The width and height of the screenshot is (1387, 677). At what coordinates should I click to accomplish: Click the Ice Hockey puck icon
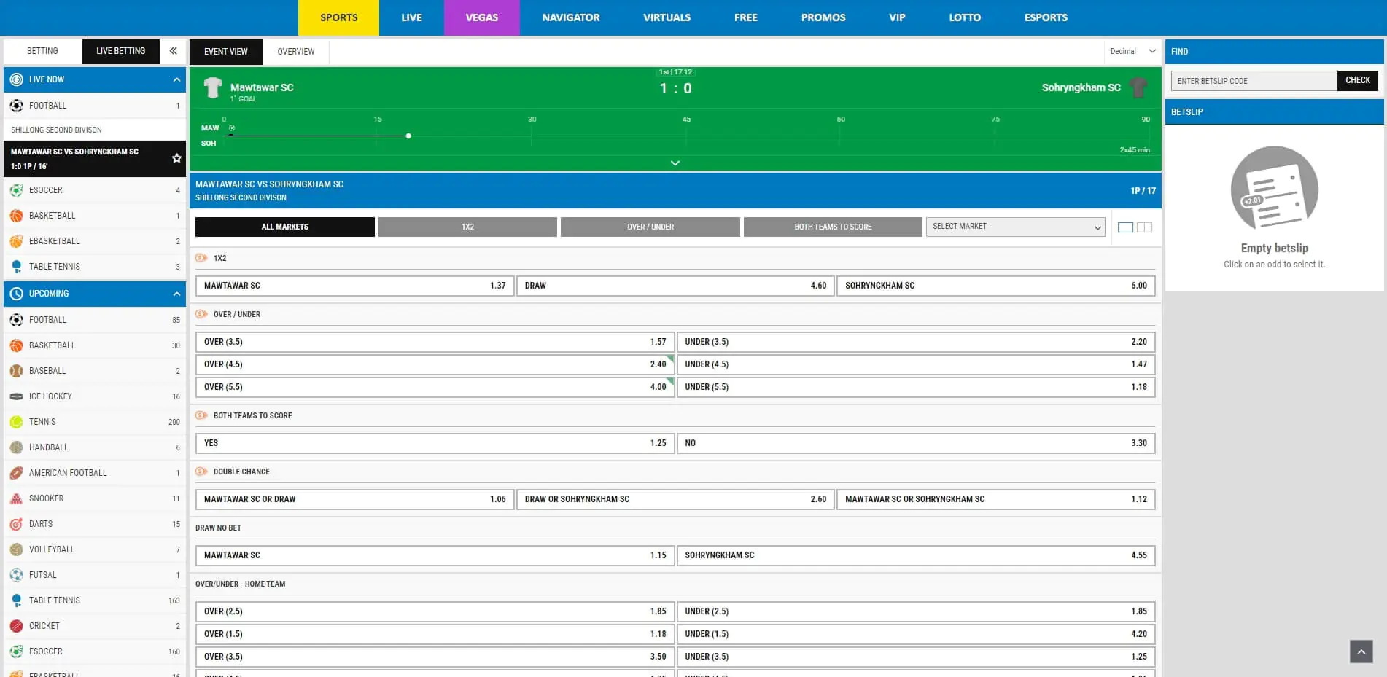pyautogui.click(x=16, y=396)
